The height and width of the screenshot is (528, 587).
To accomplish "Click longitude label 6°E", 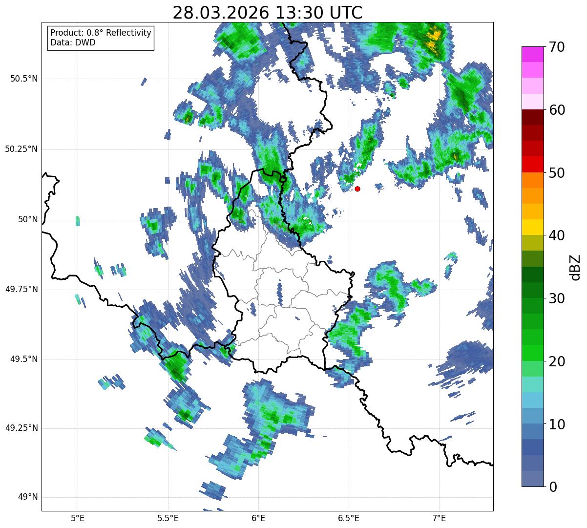I will [x=258, y=518].
